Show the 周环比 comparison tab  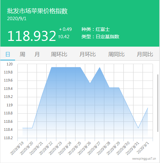point(59,54)
